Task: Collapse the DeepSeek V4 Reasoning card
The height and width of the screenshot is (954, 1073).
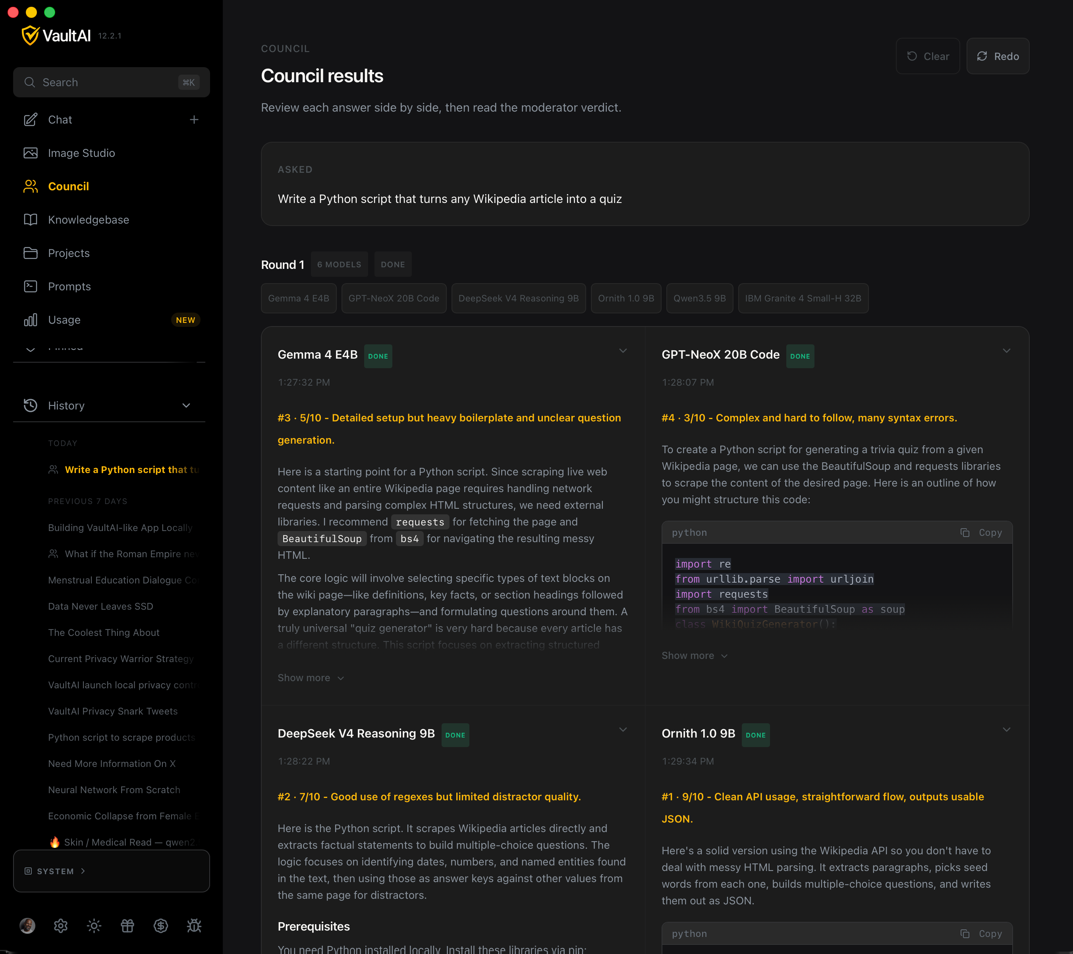Action: pos(623,730)
